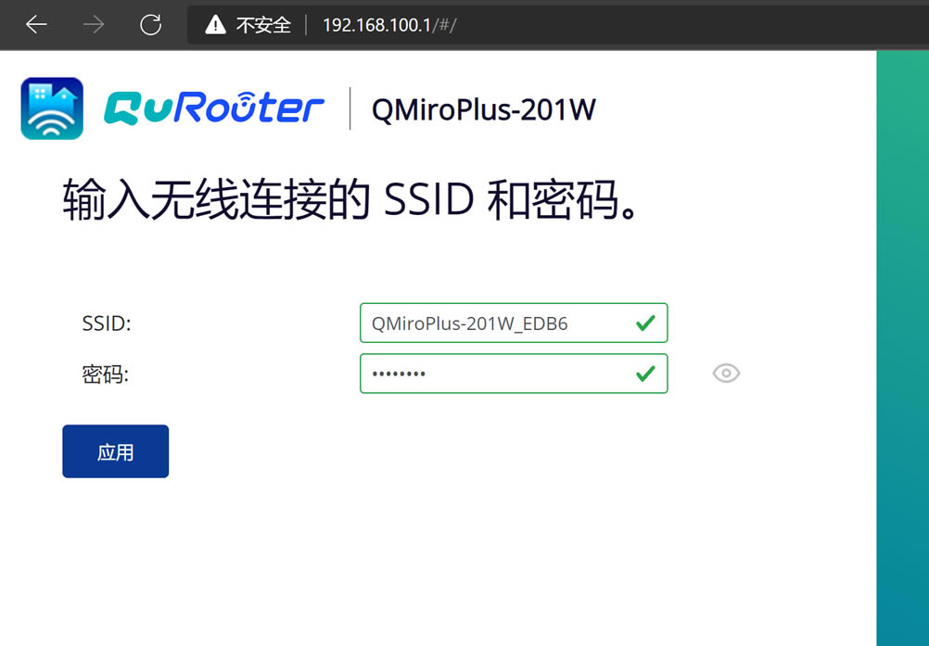Click the 不安全 security label

click(x=263, y=25)
